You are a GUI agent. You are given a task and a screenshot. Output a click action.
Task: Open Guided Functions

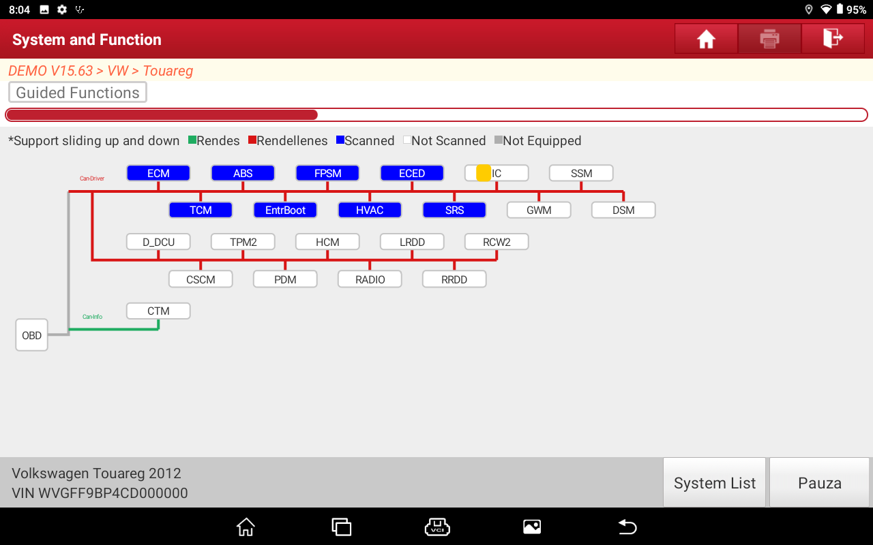78,93
